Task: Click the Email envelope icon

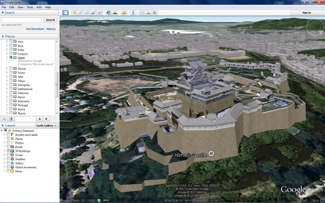Action: (142, 13)
